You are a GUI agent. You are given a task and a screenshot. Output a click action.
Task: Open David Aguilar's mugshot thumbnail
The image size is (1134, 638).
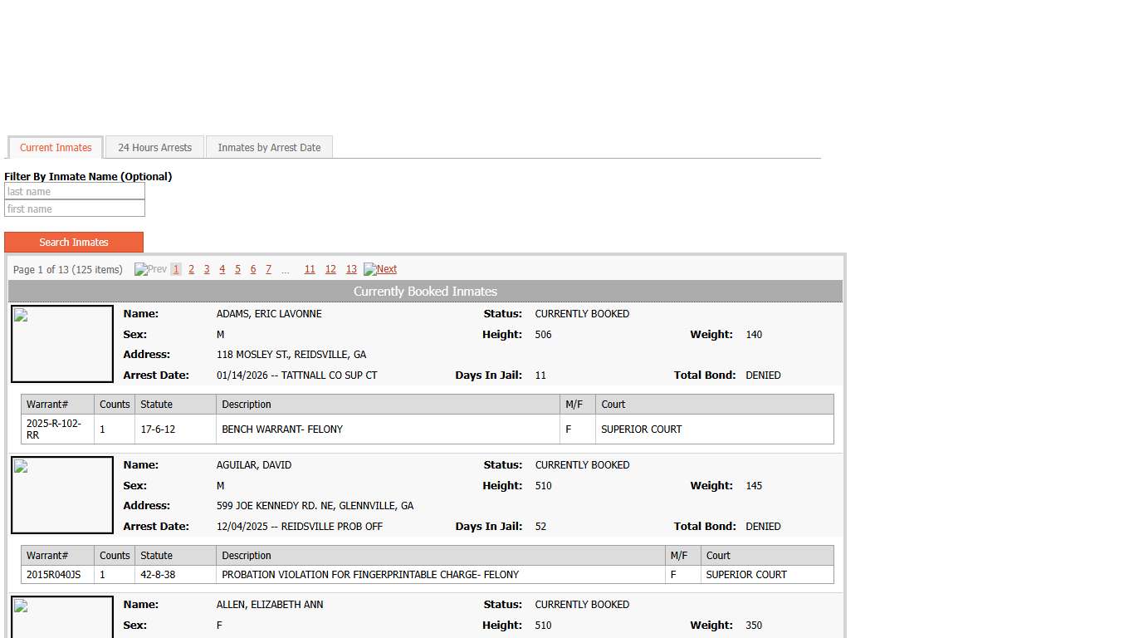click(x=62, y=495)
